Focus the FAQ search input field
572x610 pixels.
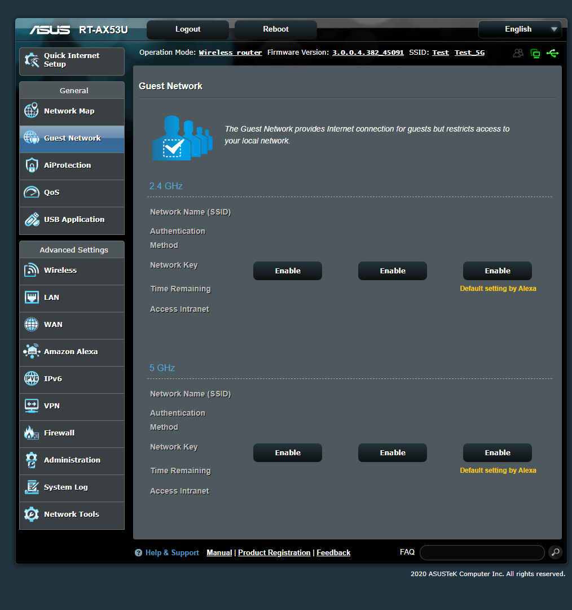[x=482, y=552]
